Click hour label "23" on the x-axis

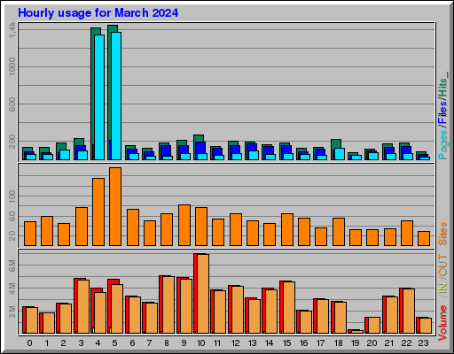pyautogui.click(x=423, y=343)
